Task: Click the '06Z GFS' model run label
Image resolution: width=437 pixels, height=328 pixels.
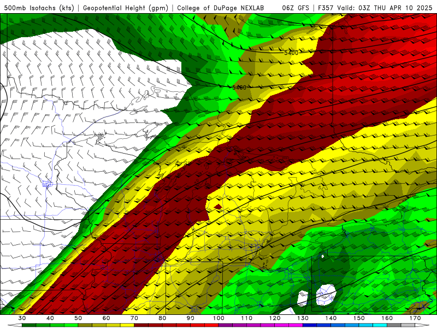Action: click(x=296, y=8)
